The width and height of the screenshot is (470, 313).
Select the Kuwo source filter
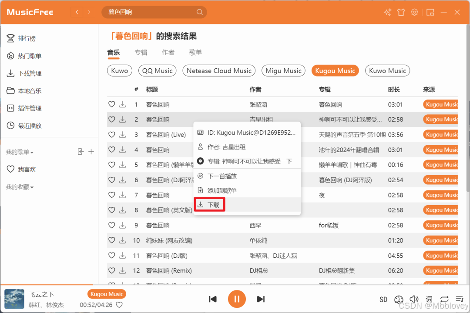(x=120, y=71)
